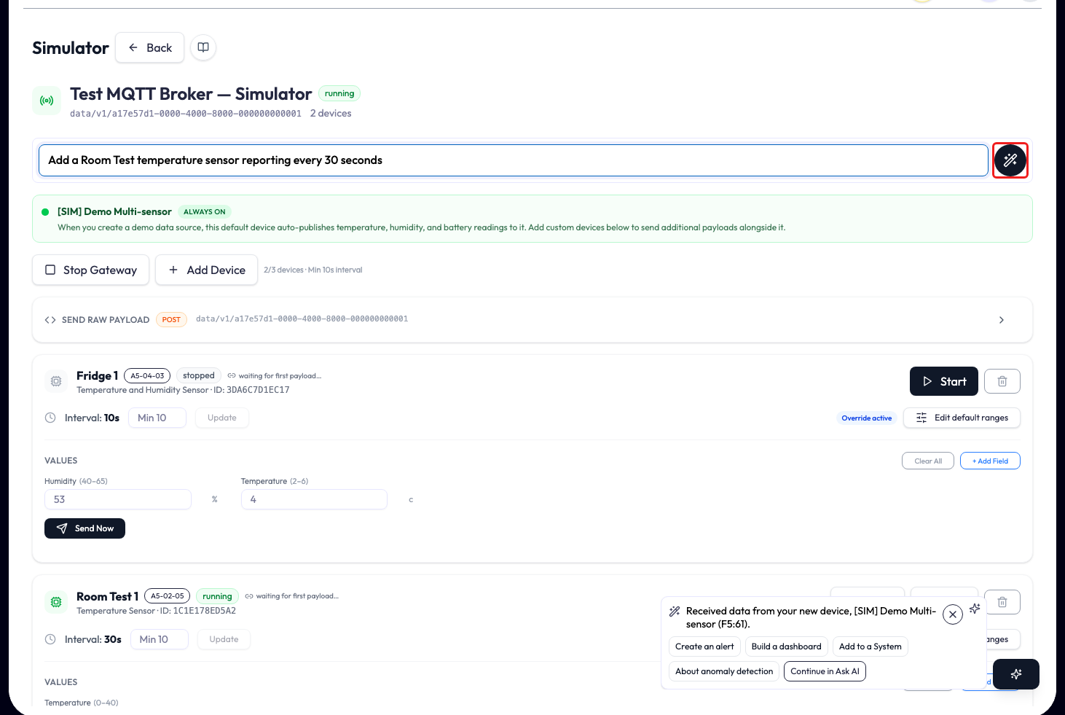Delete the Fridge 1 device with trash icon
This screenshot has width=1065, height=715.
tap(1002, 381)
